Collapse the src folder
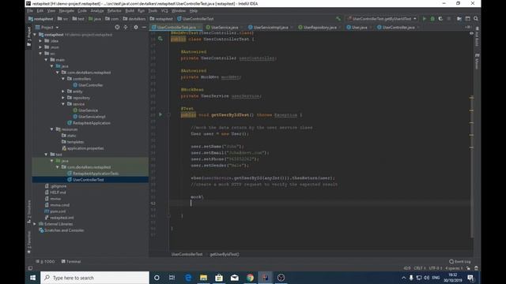 point(40,54)
